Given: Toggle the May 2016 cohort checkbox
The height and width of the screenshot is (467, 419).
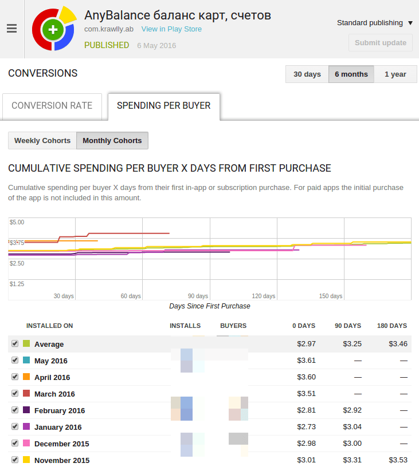Looking at the screenshot, I should (x=15, y=361).
